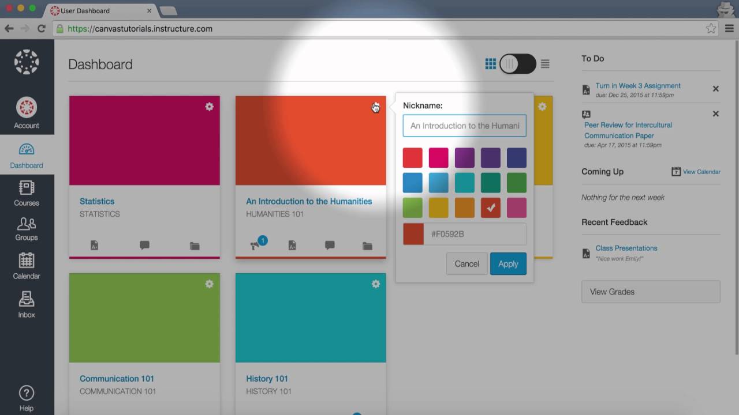739x415 pixels.
Task: Open assignments on the Statistics card
Action: pos(94,244)
